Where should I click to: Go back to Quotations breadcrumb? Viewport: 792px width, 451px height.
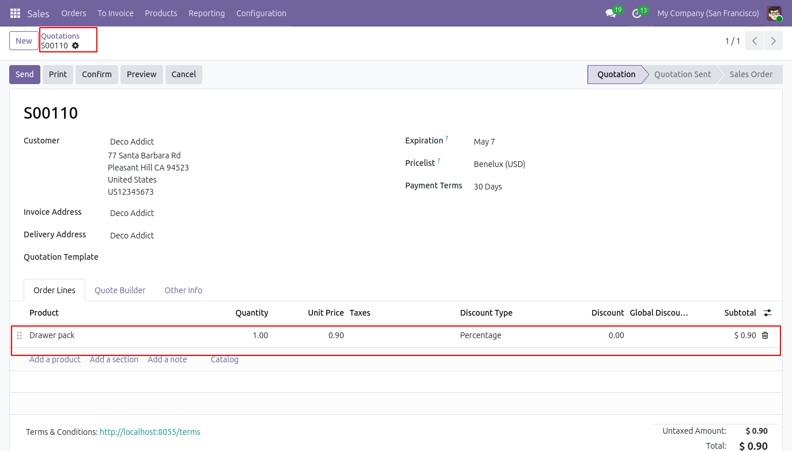60,36
